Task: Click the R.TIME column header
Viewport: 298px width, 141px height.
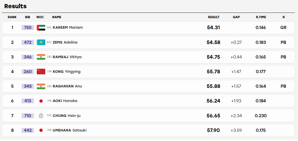Action: tap(261, 17)
